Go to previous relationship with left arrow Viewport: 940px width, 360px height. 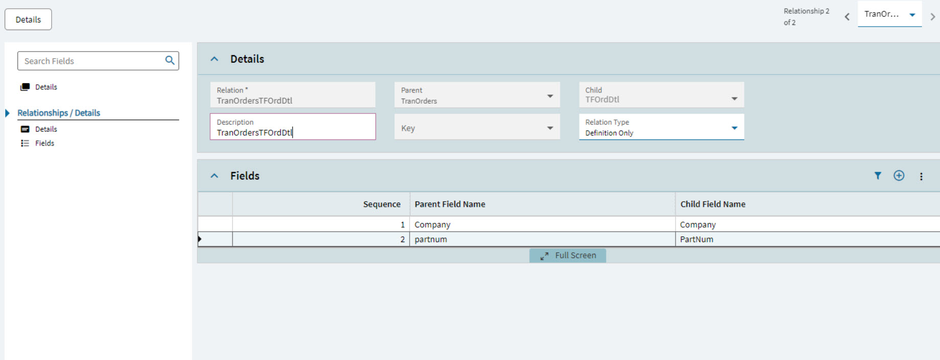pos(847,17)
